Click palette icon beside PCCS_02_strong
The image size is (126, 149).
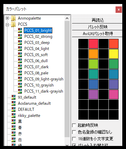pos(20,36)
